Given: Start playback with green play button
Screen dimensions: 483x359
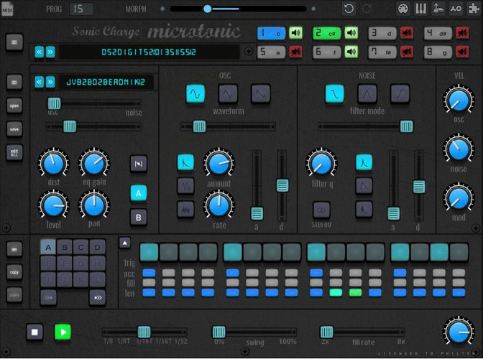Looking at the screenshot, I should pyautogui.click(x=63, y=332).
